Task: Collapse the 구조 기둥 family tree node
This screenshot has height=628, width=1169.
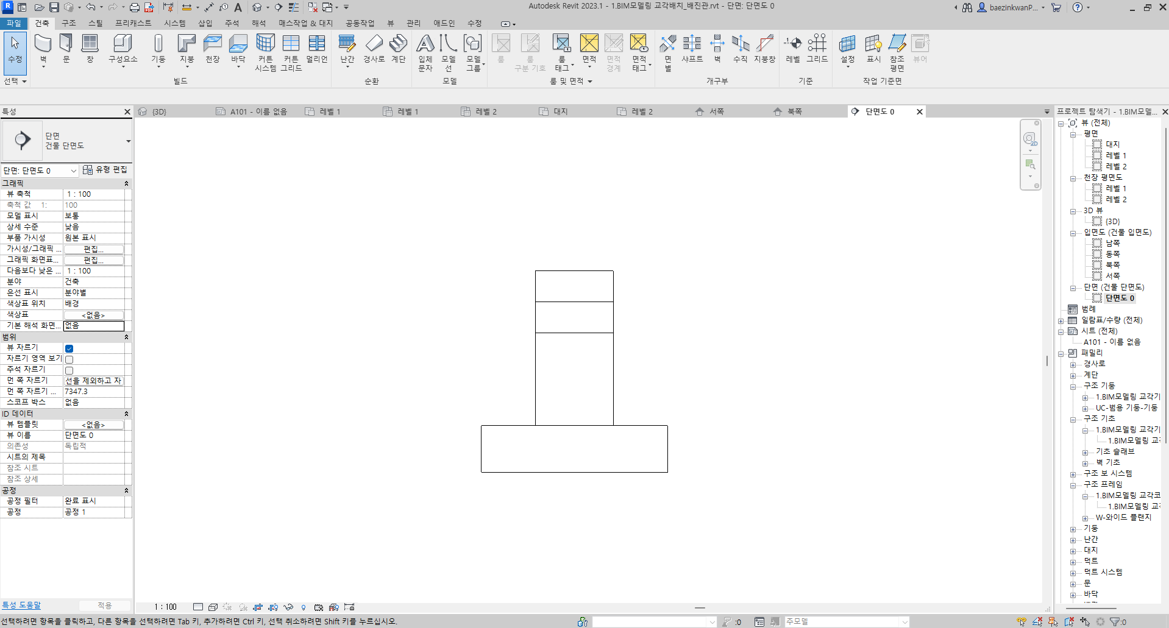Action: tap(1073, 386)
